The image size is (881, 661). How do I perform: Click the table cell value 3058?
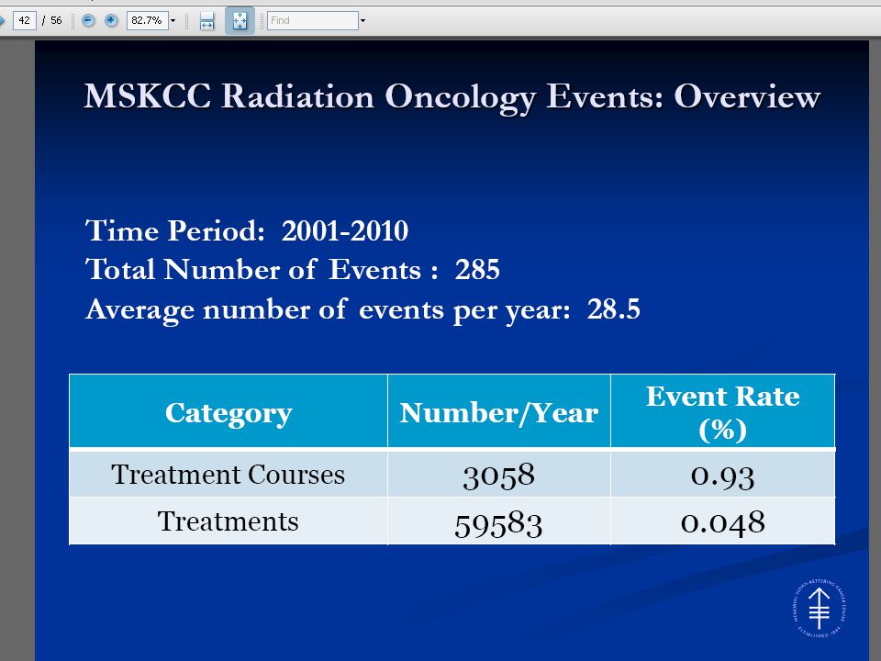(499, 475)
